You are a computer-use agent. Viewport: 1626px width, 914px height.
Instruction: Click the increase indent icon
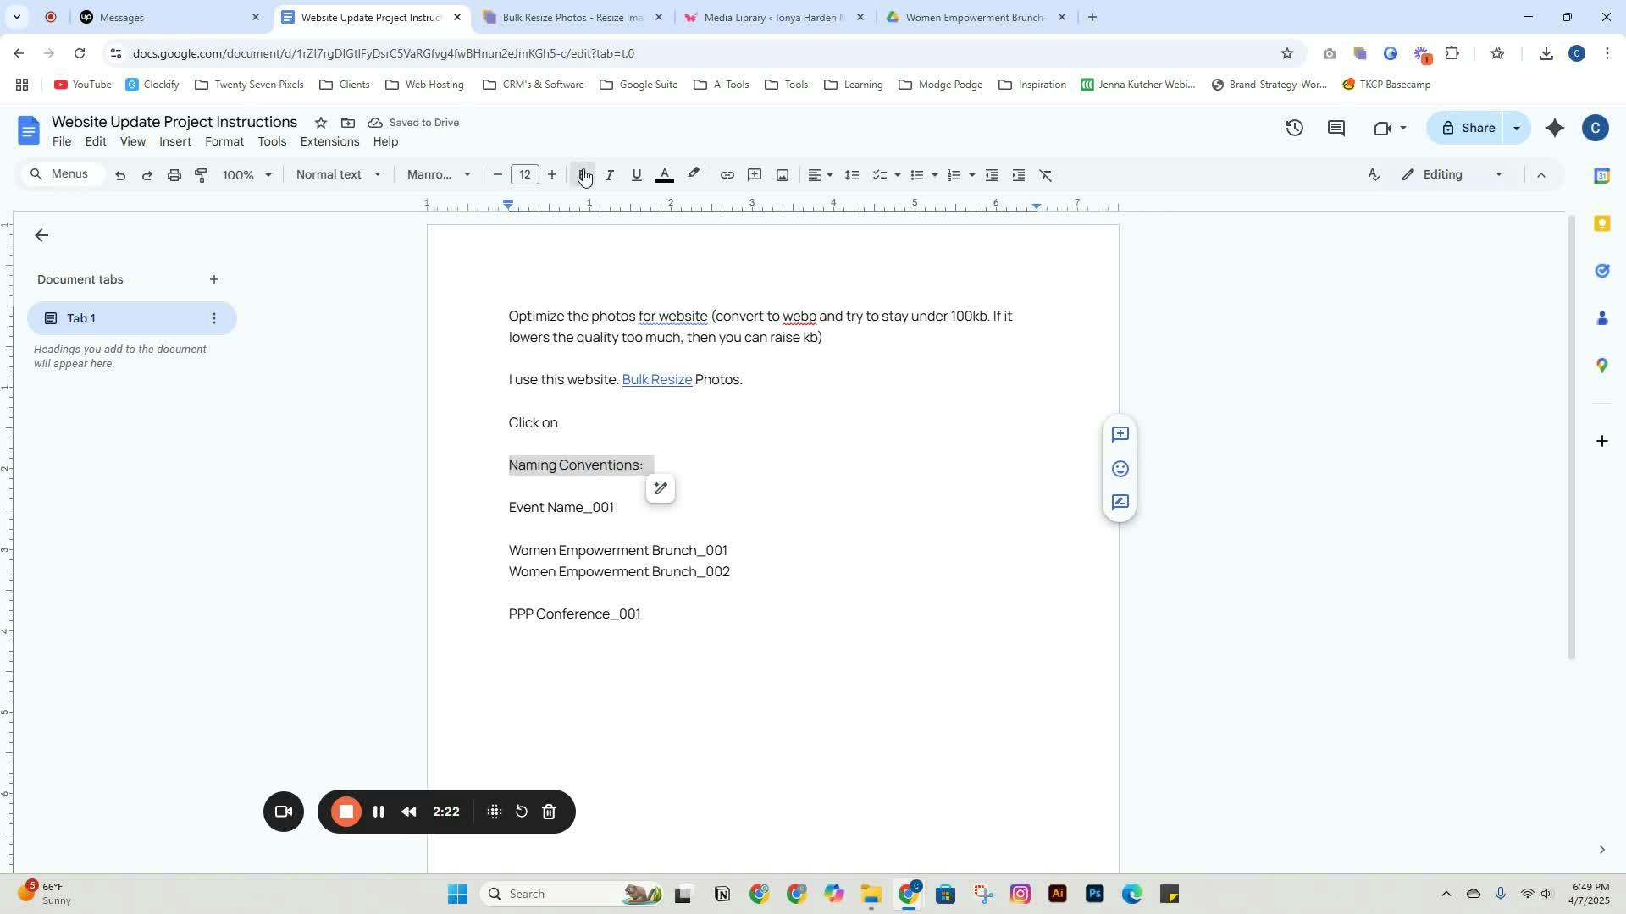[x=1019, y=175]
